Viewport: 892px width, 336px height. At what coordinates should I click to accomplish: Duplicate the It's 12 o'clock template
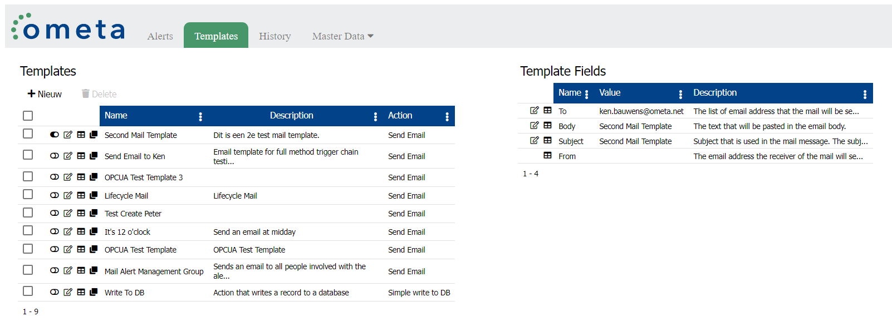click(x=94, y=231)
